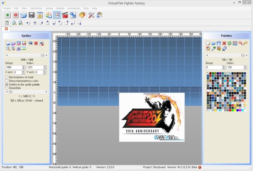Click undo red arrow in Palettes panel
The image size is (253, 171).
click(x=240, y=43)
